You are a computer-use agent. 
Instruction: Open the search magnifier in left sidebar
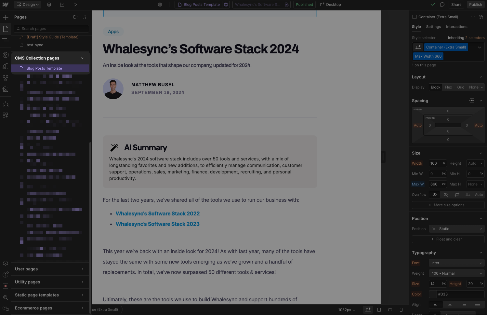click(6, 297)
